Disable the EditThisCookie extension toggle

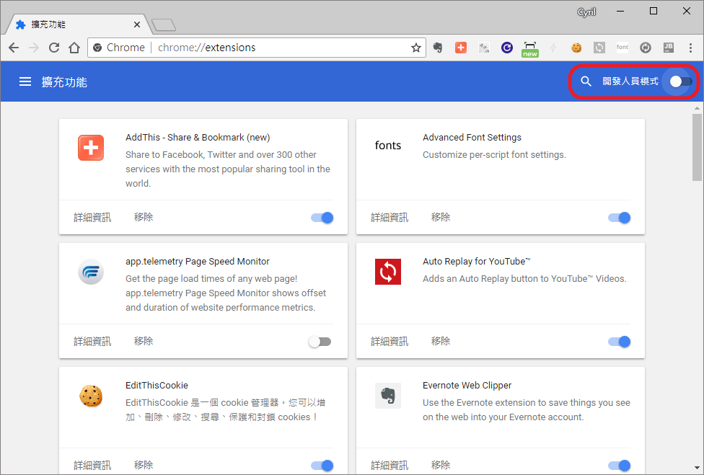click(x=322, y=466)
